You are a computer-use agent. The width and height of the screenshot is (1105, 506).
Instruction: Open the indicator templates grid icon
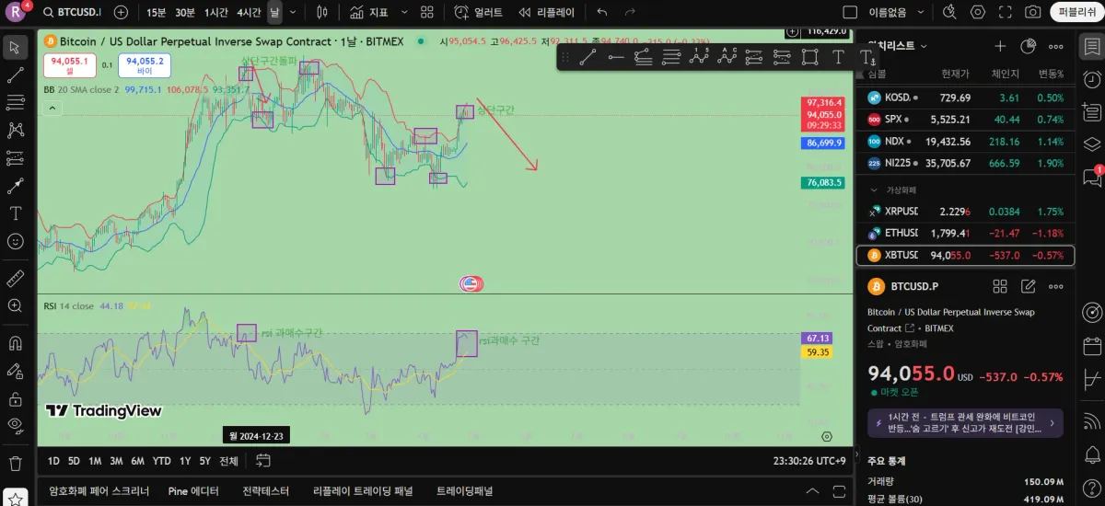[x=426, y=12]
